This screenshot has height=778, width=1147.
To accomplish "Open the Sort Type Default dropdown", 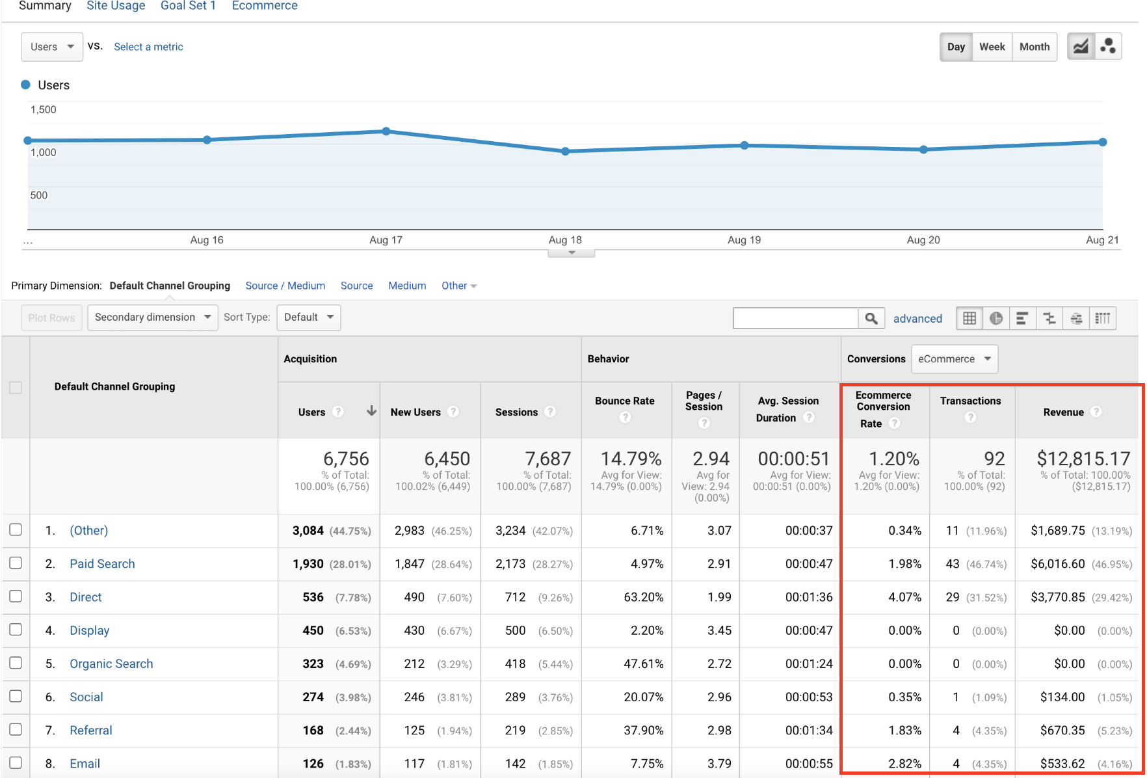I will (x=309, y=317).
